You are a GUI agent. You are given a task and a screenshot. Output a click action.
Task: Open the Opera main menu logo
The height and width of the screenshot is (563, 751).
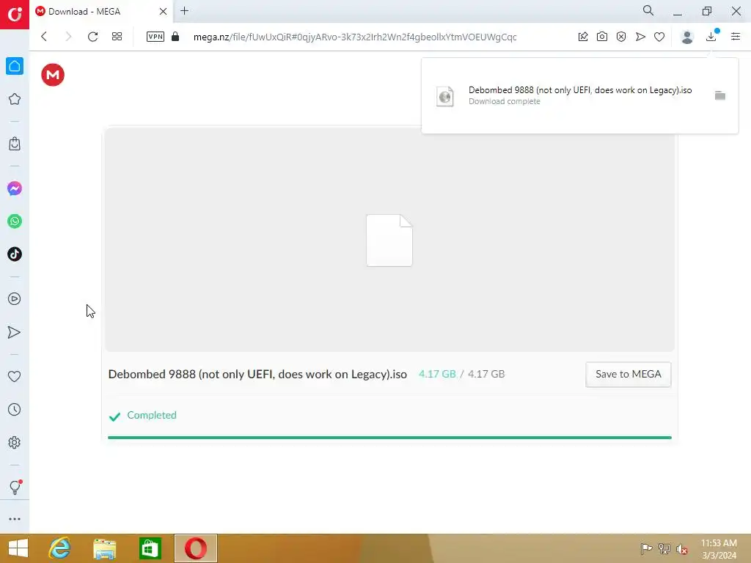[15, 15]
